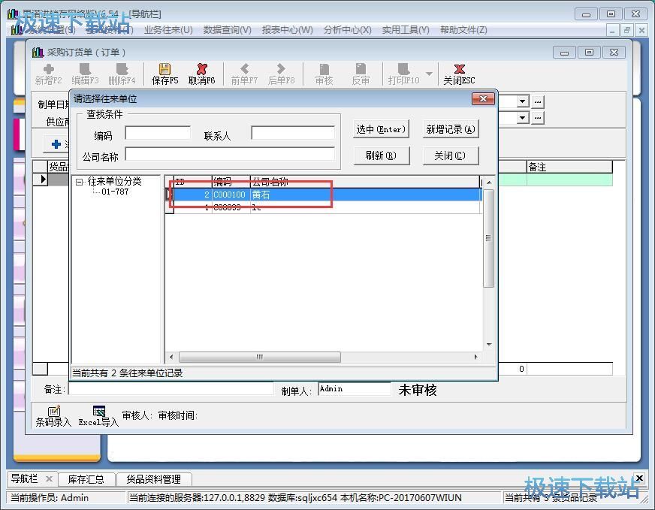The width and height of the screenshot is (655, 510).
Task: Focus the 编码 search field
Action: click(x=158, y=133)
